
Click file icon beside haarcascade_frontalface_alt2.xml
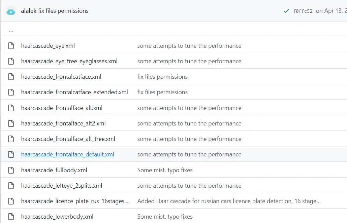(x=11, y=123)
